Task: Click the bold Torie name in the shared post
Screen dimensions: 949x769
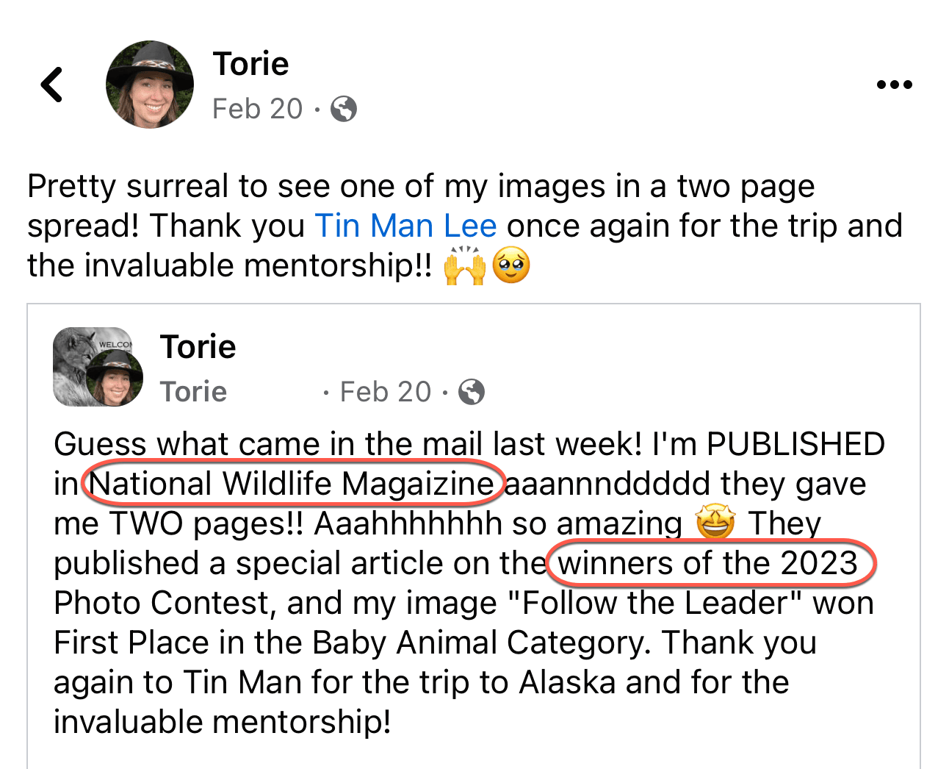Action: [x=198, y=346]
